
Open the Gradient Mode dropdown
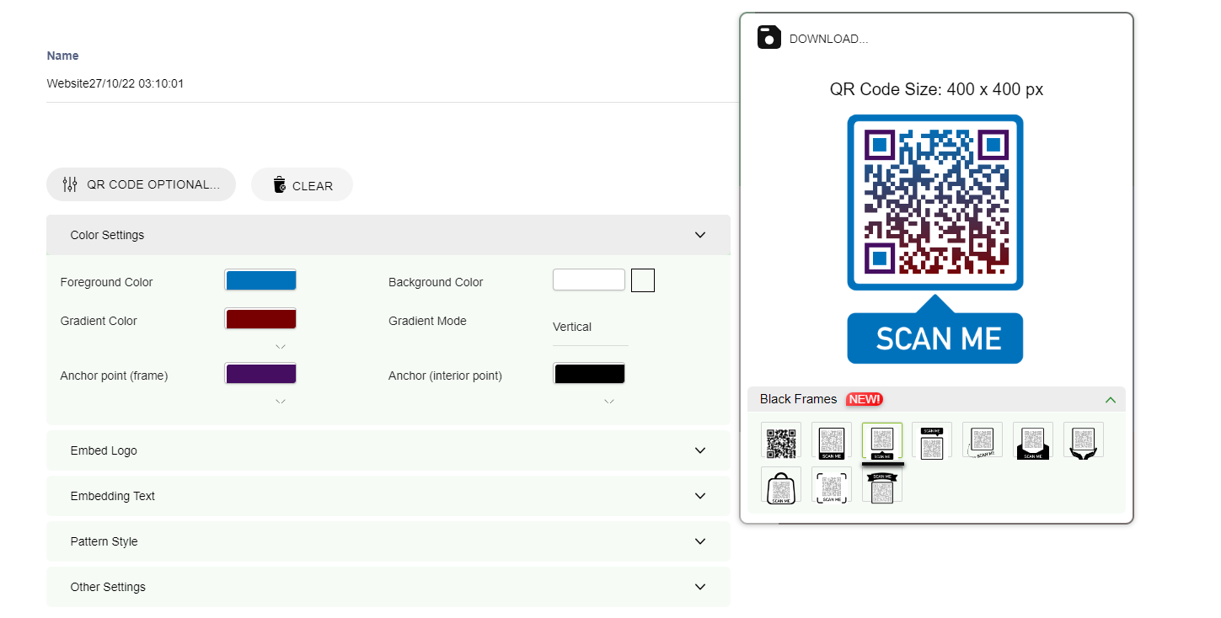click(x=590, y=328)
